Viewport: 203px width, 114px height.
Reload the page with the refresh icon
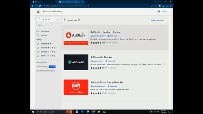[40, 6]
